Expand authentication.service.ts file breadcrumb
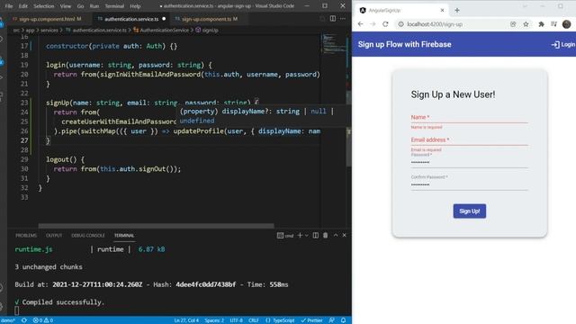Viewport: 576px width, 324px height. [96, 30]
